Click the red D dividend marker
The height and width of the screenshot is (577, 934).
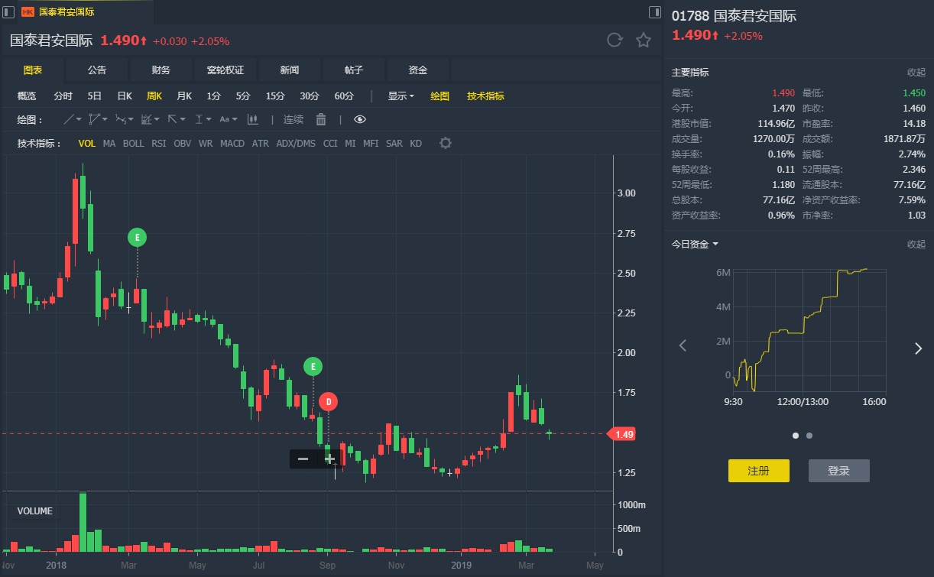tap(328, 401)
